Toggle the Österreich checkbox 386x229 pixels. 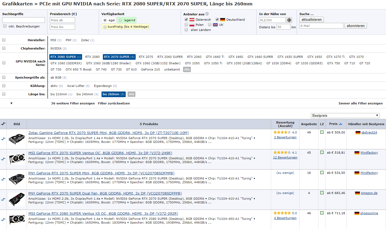tap(186, 20)
